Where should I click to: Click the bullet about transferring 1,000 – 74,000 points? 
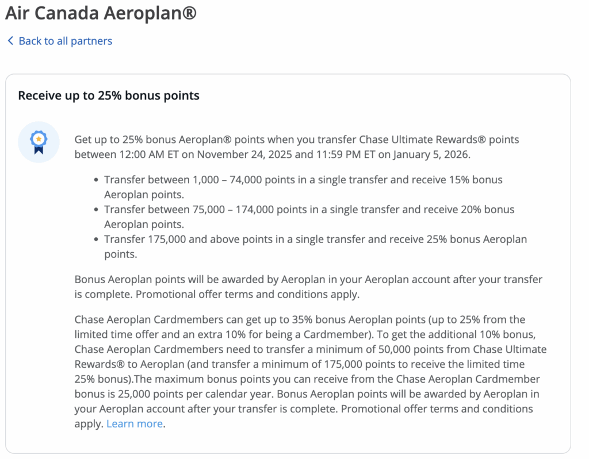coord(299,186)
